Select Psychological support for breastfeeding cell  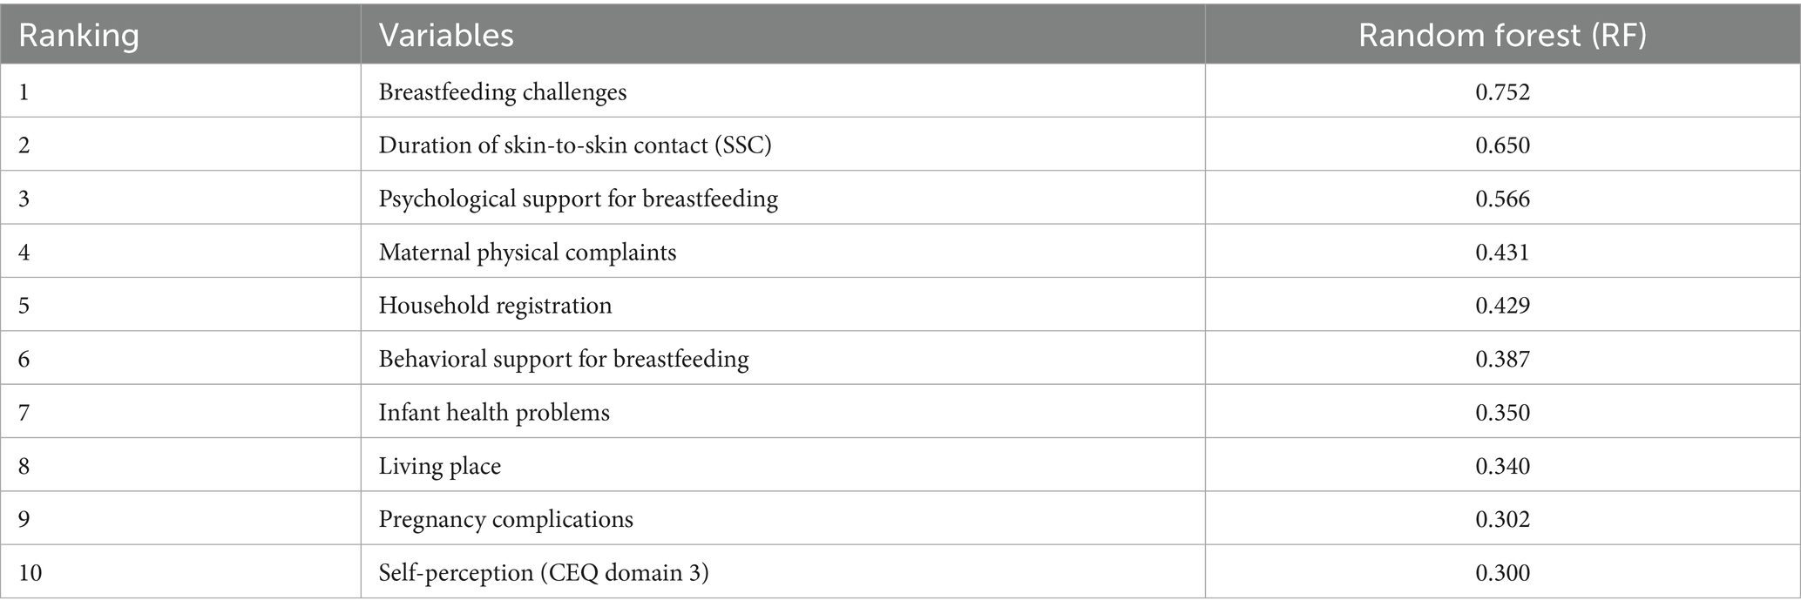tap(579, 199)
